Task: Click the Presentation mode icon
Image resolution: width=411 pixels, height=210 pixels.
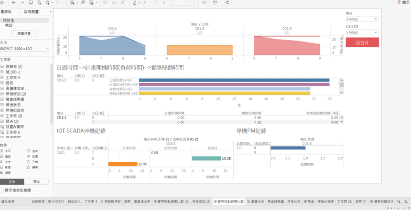Action: tap(215, 3)
